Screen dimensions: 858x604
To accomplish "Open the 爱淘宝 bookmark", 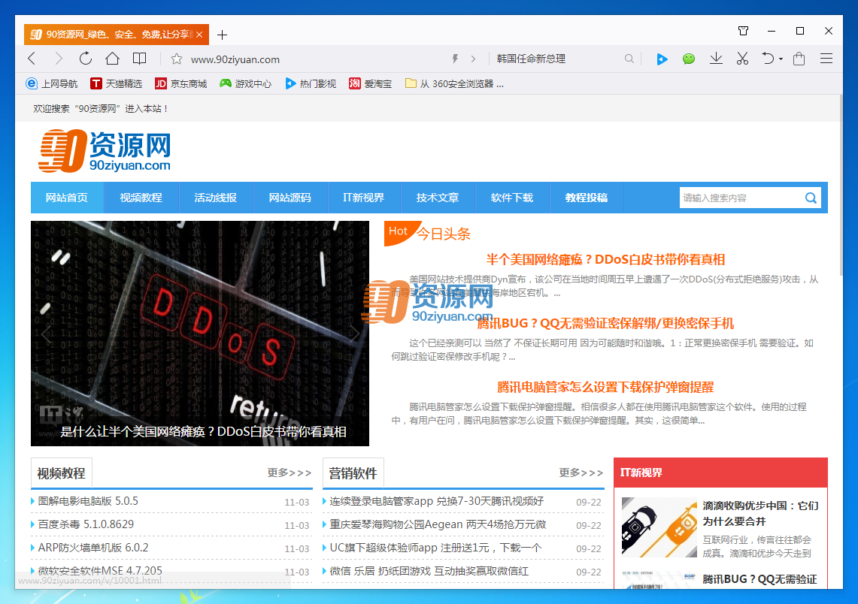I will click(371, 83).
